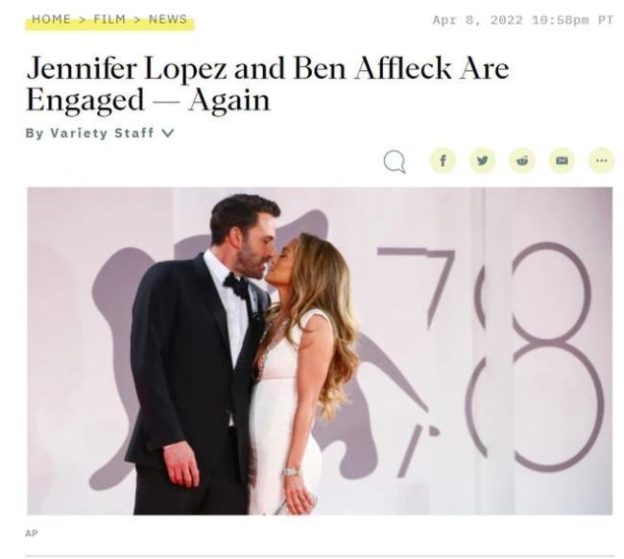Click the Apr 8, 2022 timestamp
Viewport: 624px width, 559px height.
pos(523,20)
